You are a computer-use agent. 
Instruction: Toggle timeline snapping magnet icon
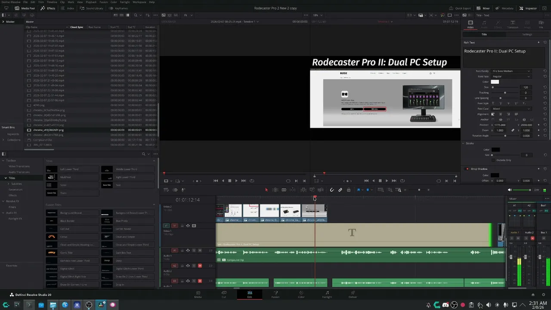[x=331, y=190]
